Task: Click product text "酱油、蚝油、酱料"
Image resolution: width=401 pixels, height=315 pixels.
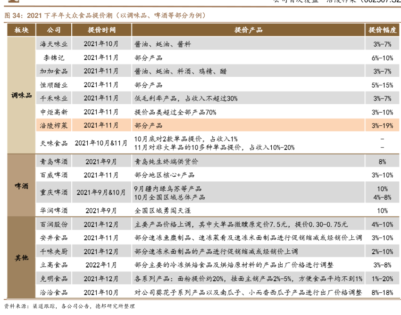Action: click(163, 44)
